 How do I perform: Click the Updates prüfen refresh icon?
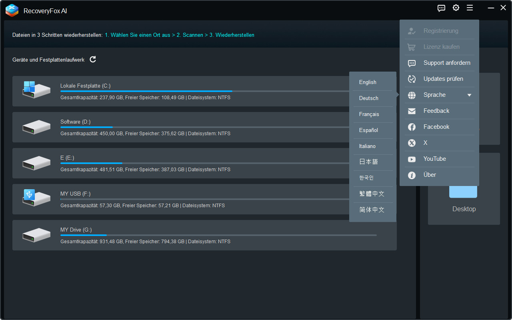pos(412,79)
